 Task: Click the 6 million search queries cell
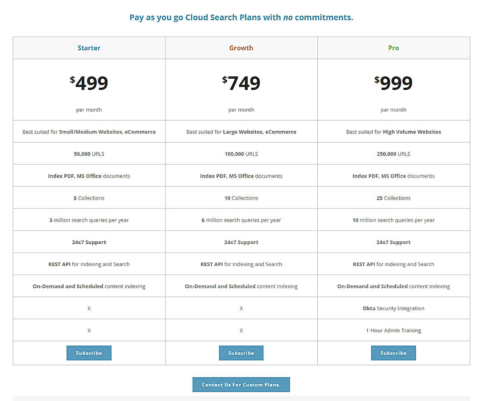[241, 220]
